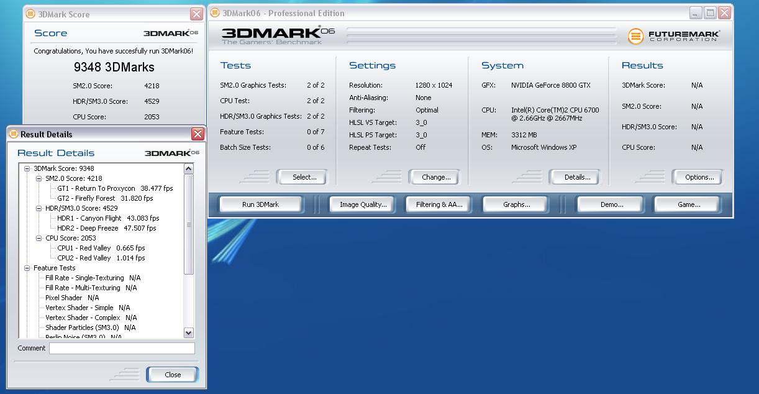The image size is (759, 394).
Task: Click the Result Details scrollbar thumb
Action: 189,224
